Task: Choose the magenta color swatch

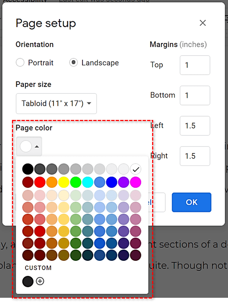Action: [135, 182]
